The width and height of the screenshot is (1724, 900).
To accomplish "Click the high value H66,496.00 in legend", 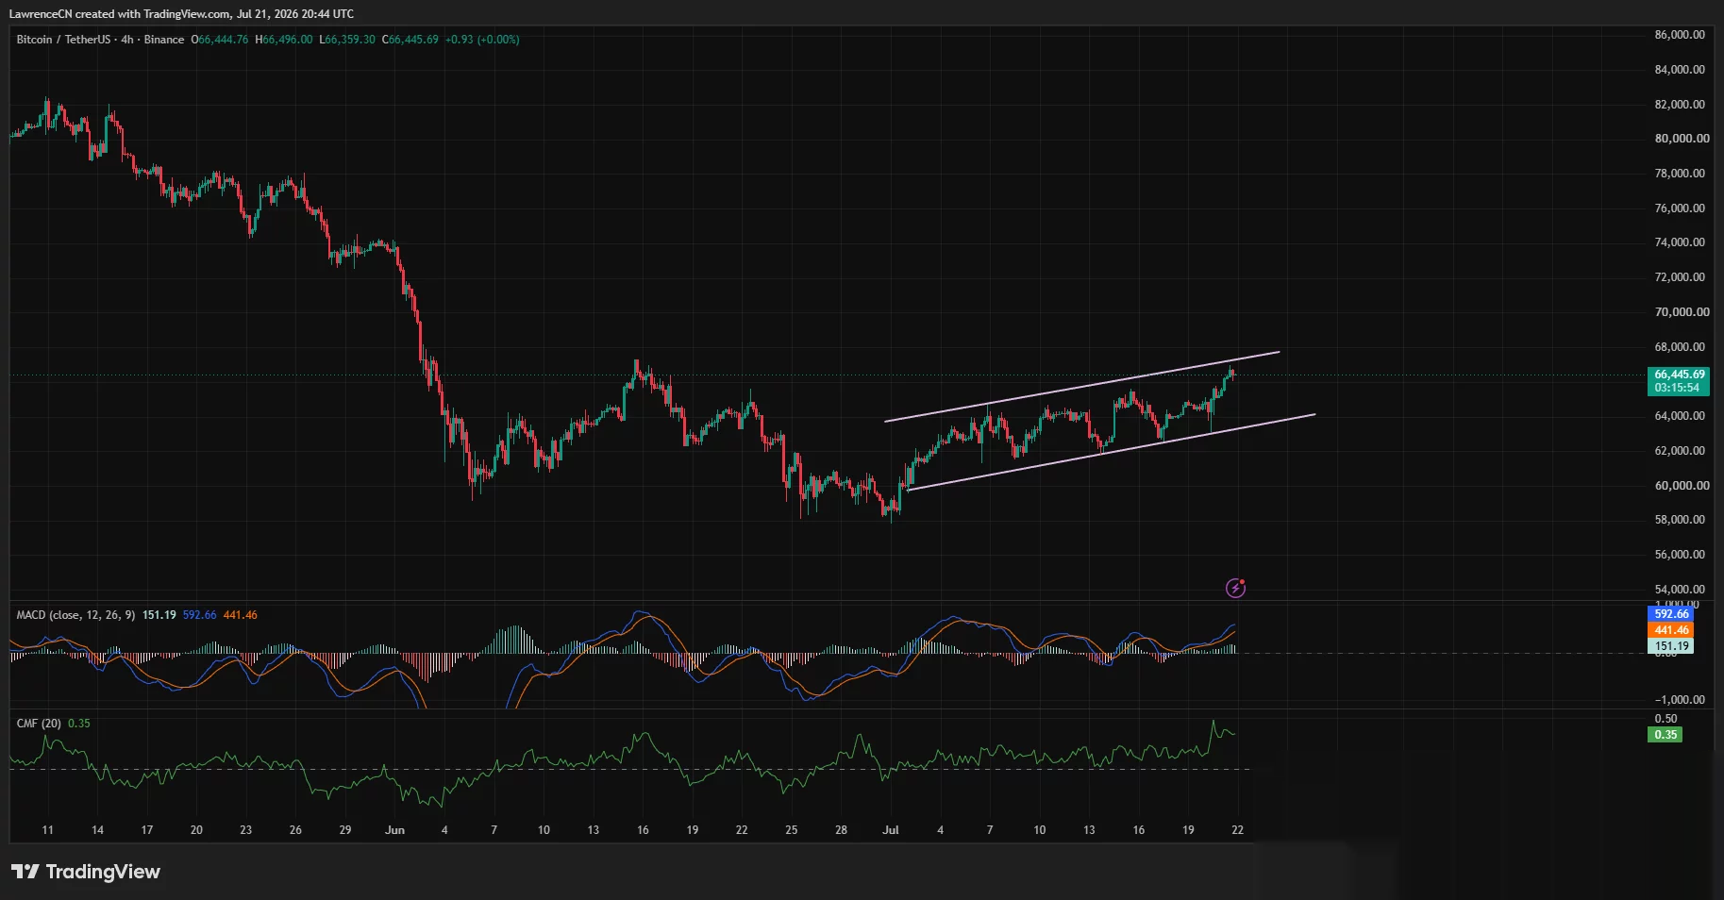I will click(x=284, y=40).
